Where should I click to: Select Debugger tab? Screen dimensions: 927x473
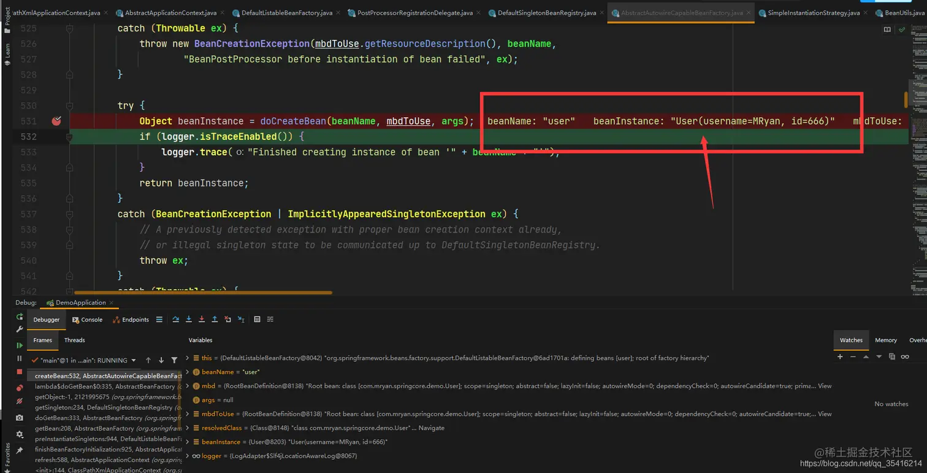point(47,320)
